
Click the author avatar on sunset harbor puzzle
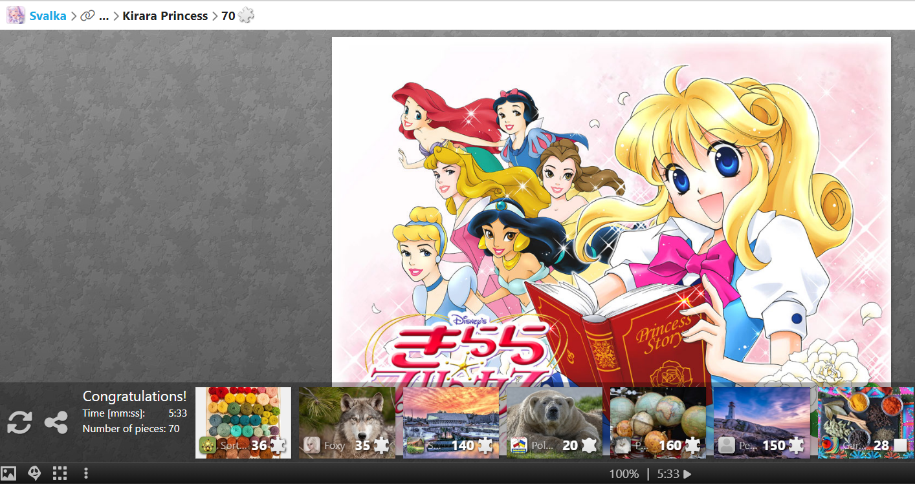pyautogui.click(x=415, y=445)
